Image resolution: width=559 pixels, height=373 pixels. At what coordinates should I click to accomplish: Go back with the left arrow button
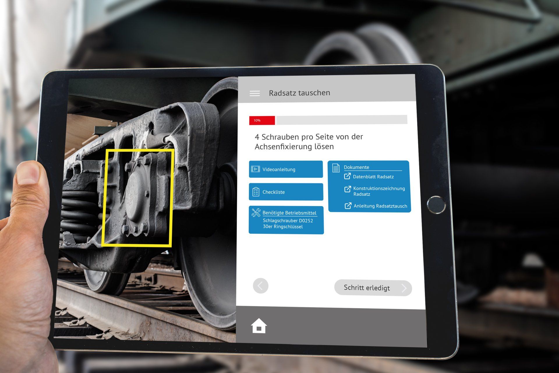pyautogui.click(x=260, y=286)
